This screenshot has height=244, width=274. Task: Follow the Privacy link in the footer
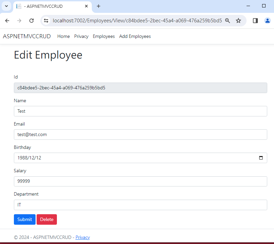pyautogui.click(x=83, y=237)
